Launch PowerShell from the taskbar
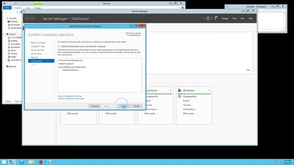This screenshot has width=294, height=165. (x=22, y=162)
